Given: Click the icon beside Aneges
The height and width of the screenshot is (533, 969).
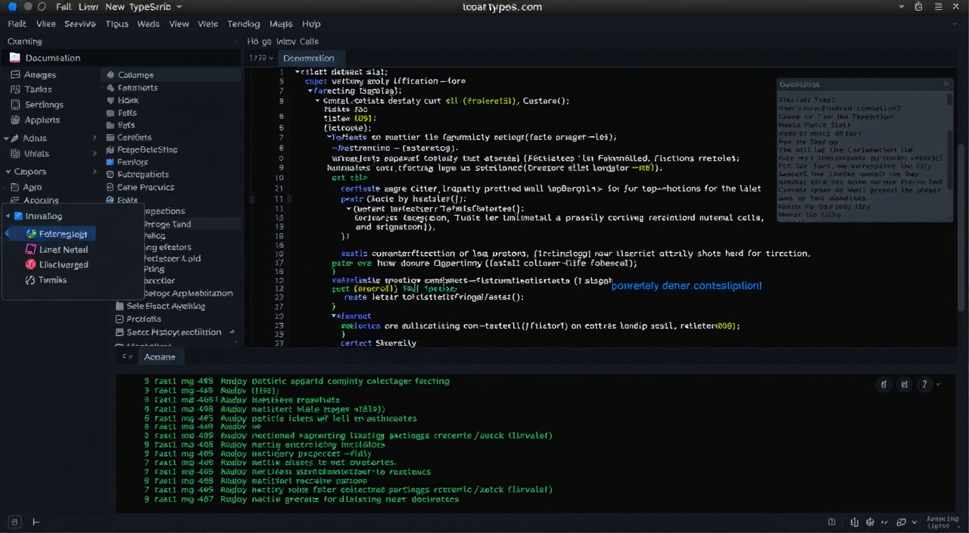Looking at the screenshot, I should pyautogui.click(x=15, y=75).
